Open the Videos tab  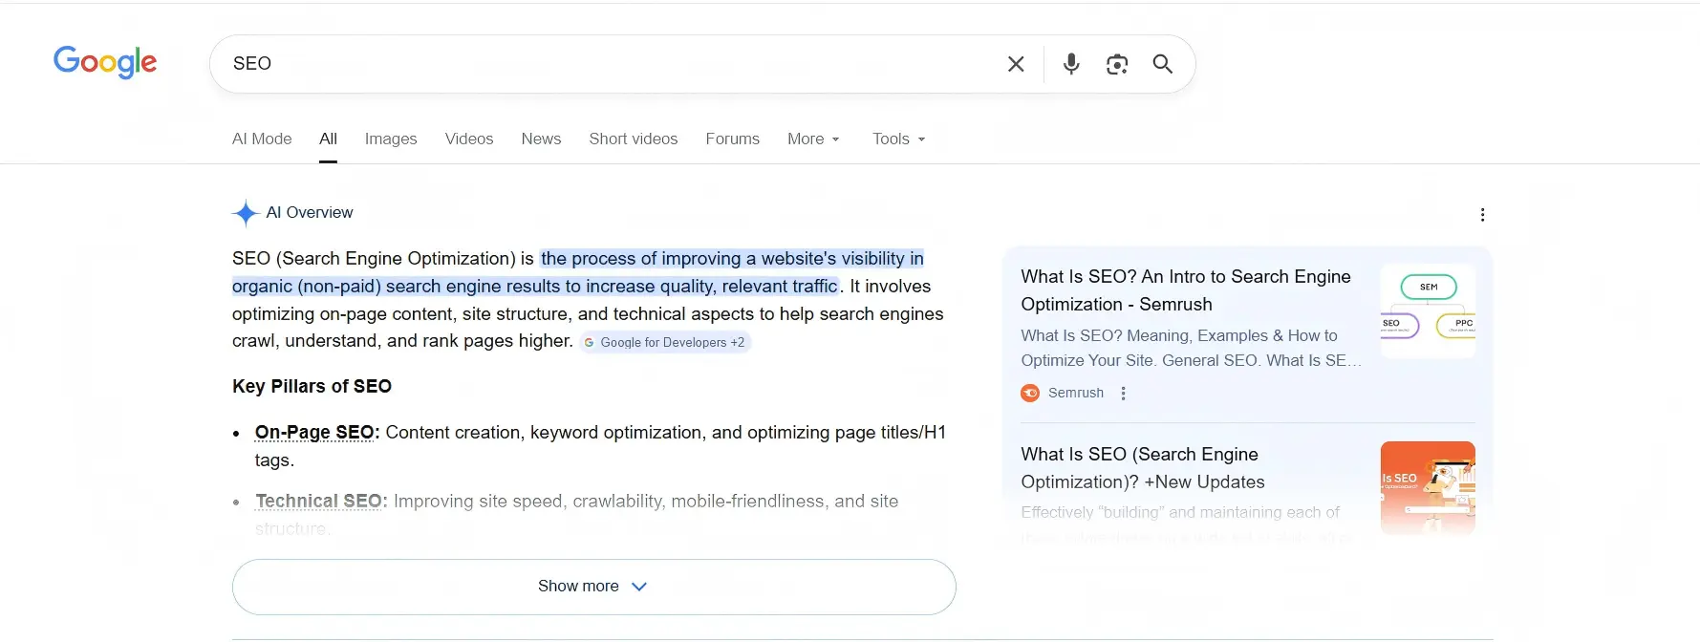[469, 139]
